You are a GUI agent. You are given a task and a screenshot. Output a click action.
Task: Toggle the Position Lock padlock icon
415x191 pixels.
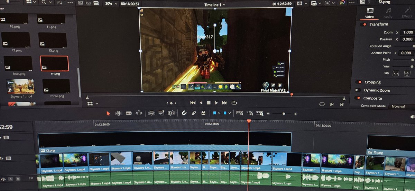coord(203,113)
